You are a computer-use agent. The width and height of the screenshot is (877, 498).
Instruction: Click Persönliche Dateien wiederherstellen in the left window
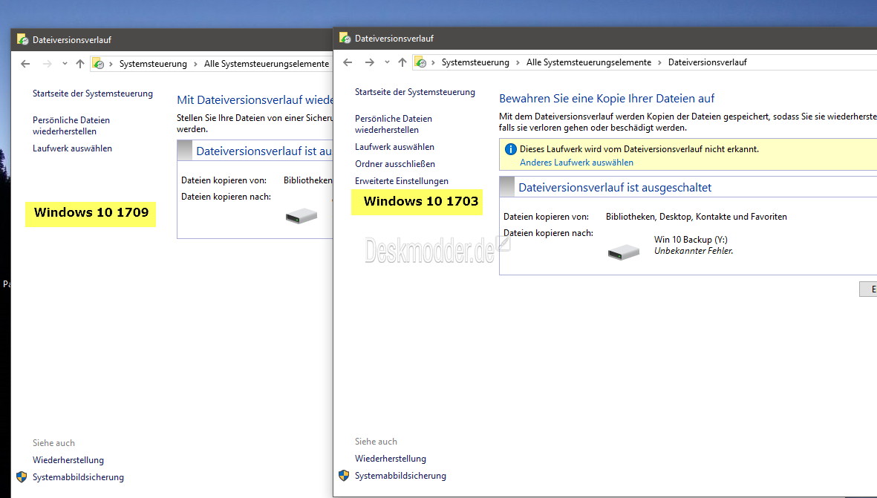click(x=71, y=125)
